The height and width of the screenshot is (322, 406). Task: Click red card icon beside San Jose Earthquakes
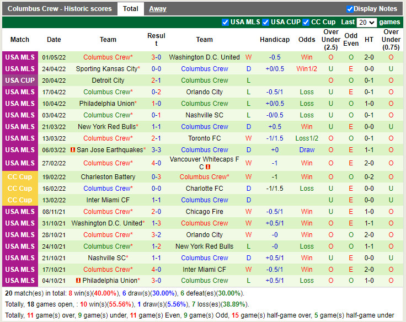72,150
